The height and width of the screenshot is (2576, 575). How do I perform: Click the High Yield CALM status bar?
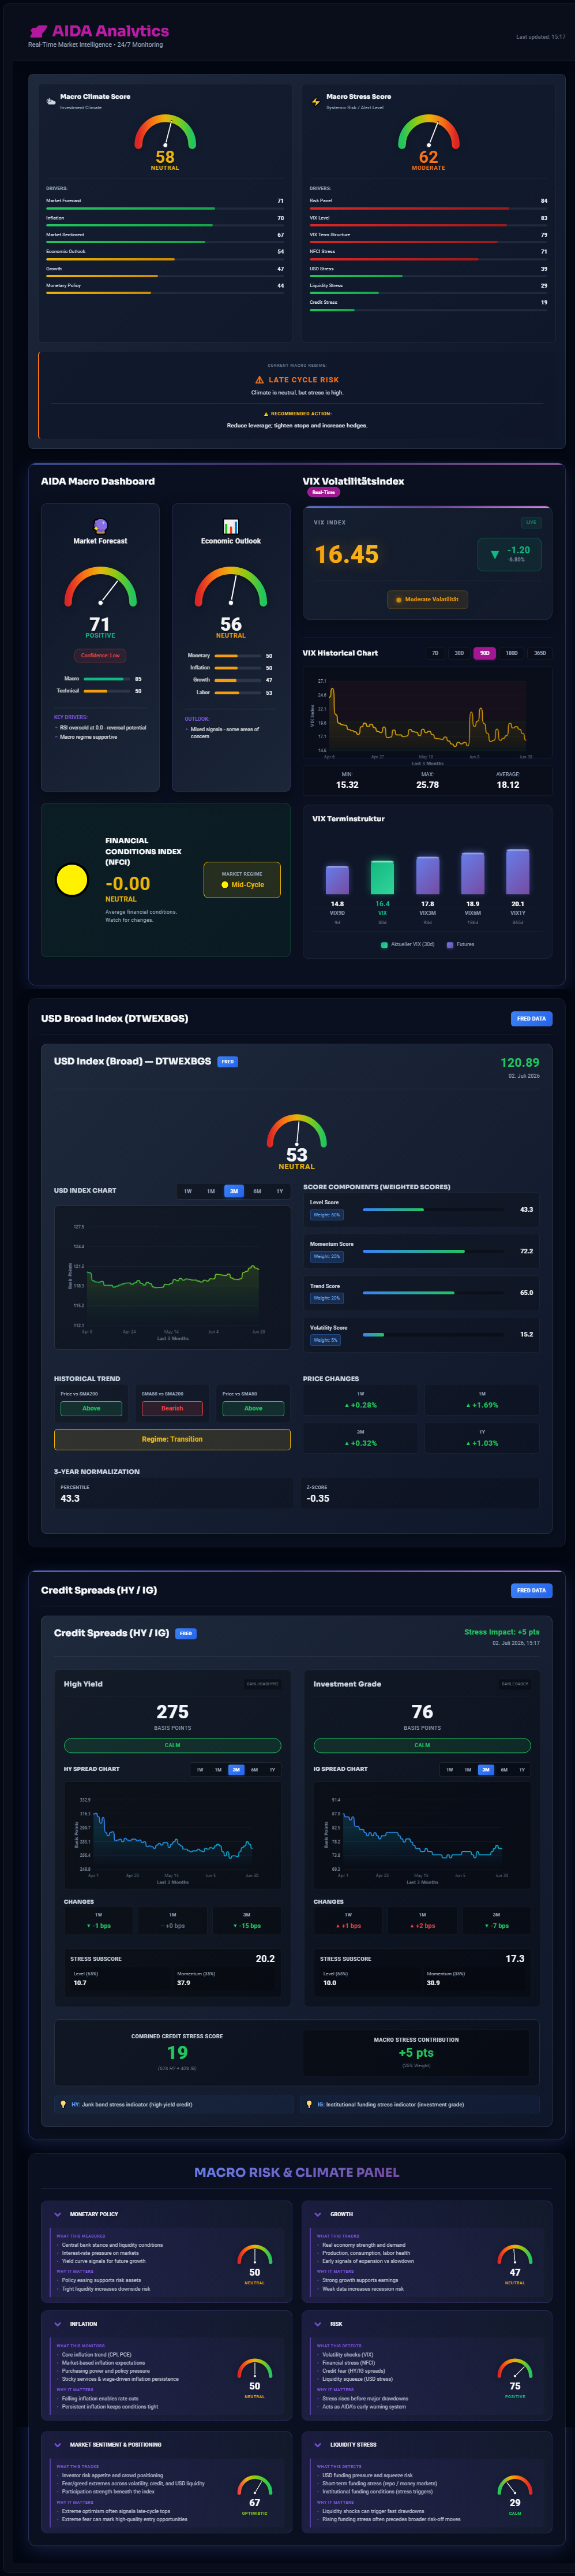pyautogui.click(x=172, y=1745)
